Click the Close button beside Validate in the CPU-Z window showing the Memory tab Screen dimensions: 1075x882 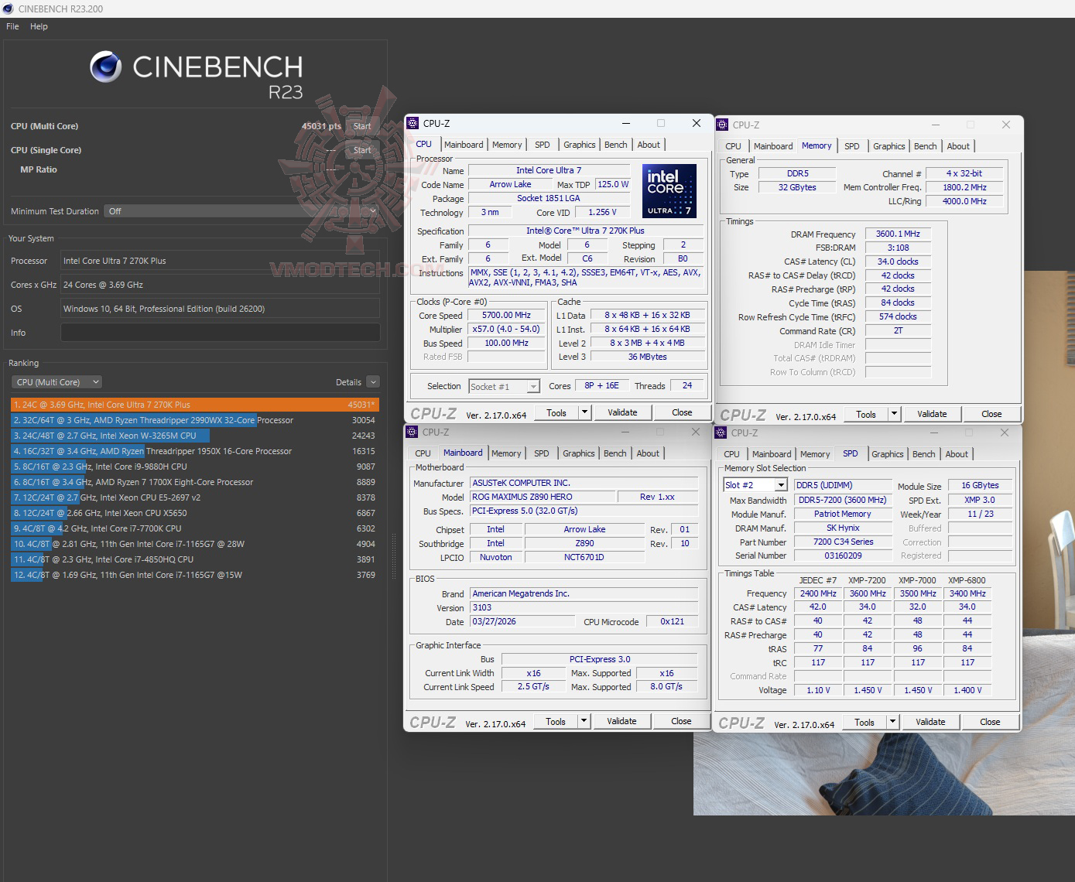tap(991, 415)
